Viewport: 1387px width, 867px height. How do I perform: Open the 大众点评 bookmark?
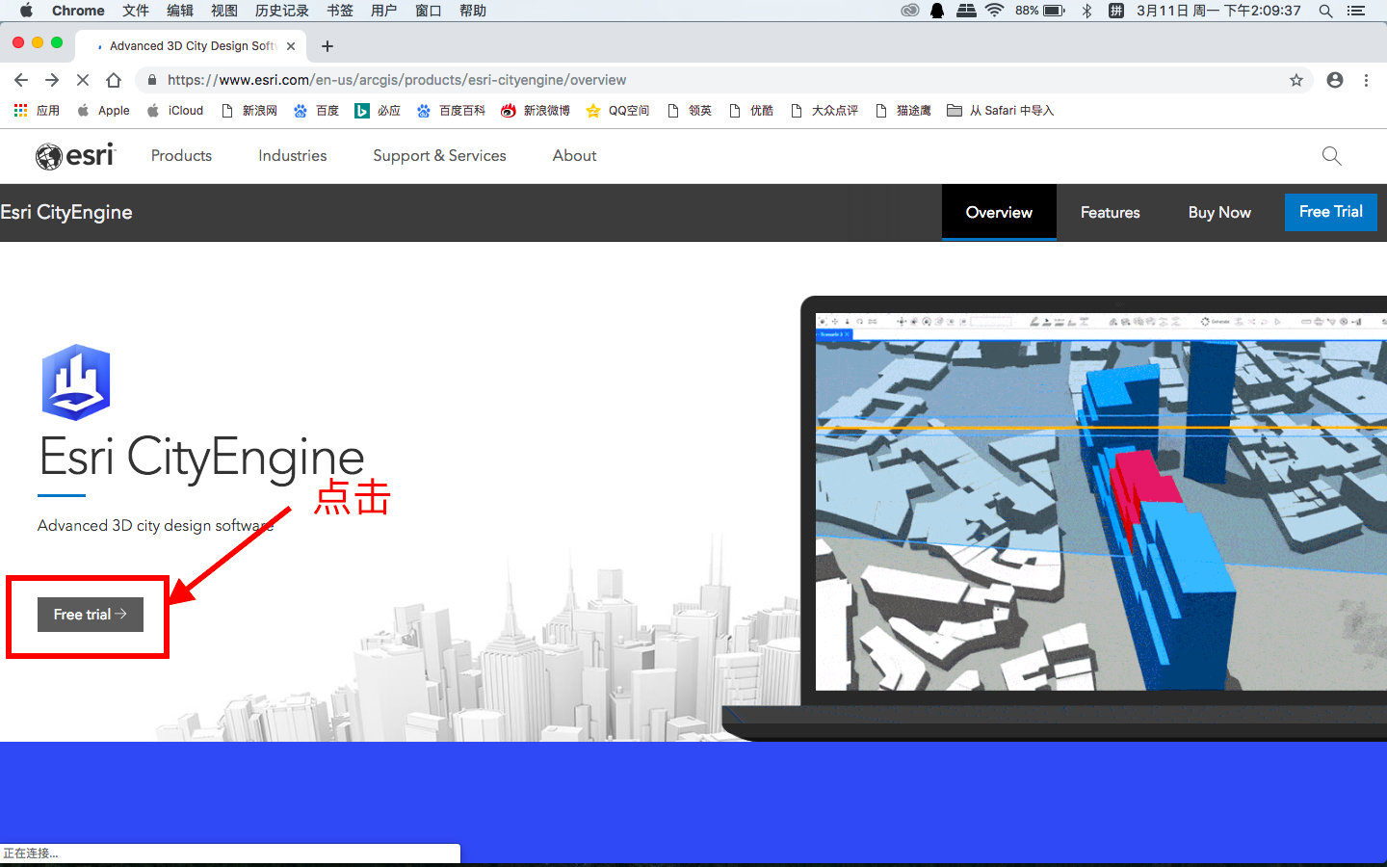[824, 111]
